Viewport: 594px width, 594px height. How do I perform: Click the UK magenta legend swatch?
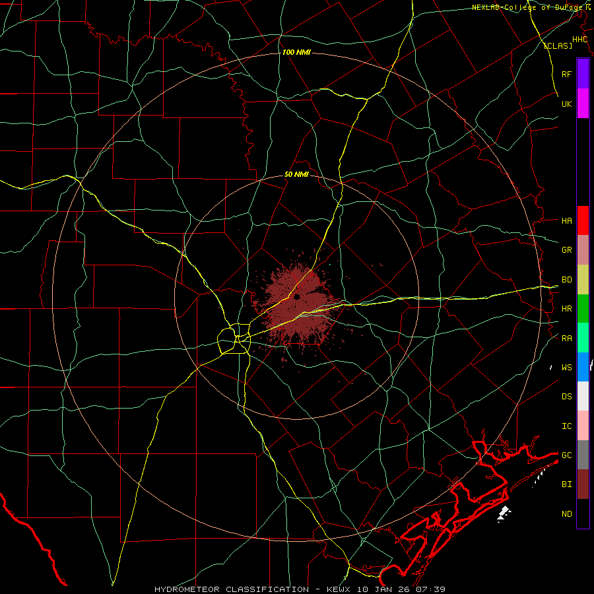(583, 104)
